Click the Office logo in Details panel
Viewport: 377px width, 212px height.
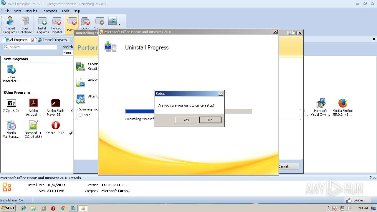click(7, 187)
